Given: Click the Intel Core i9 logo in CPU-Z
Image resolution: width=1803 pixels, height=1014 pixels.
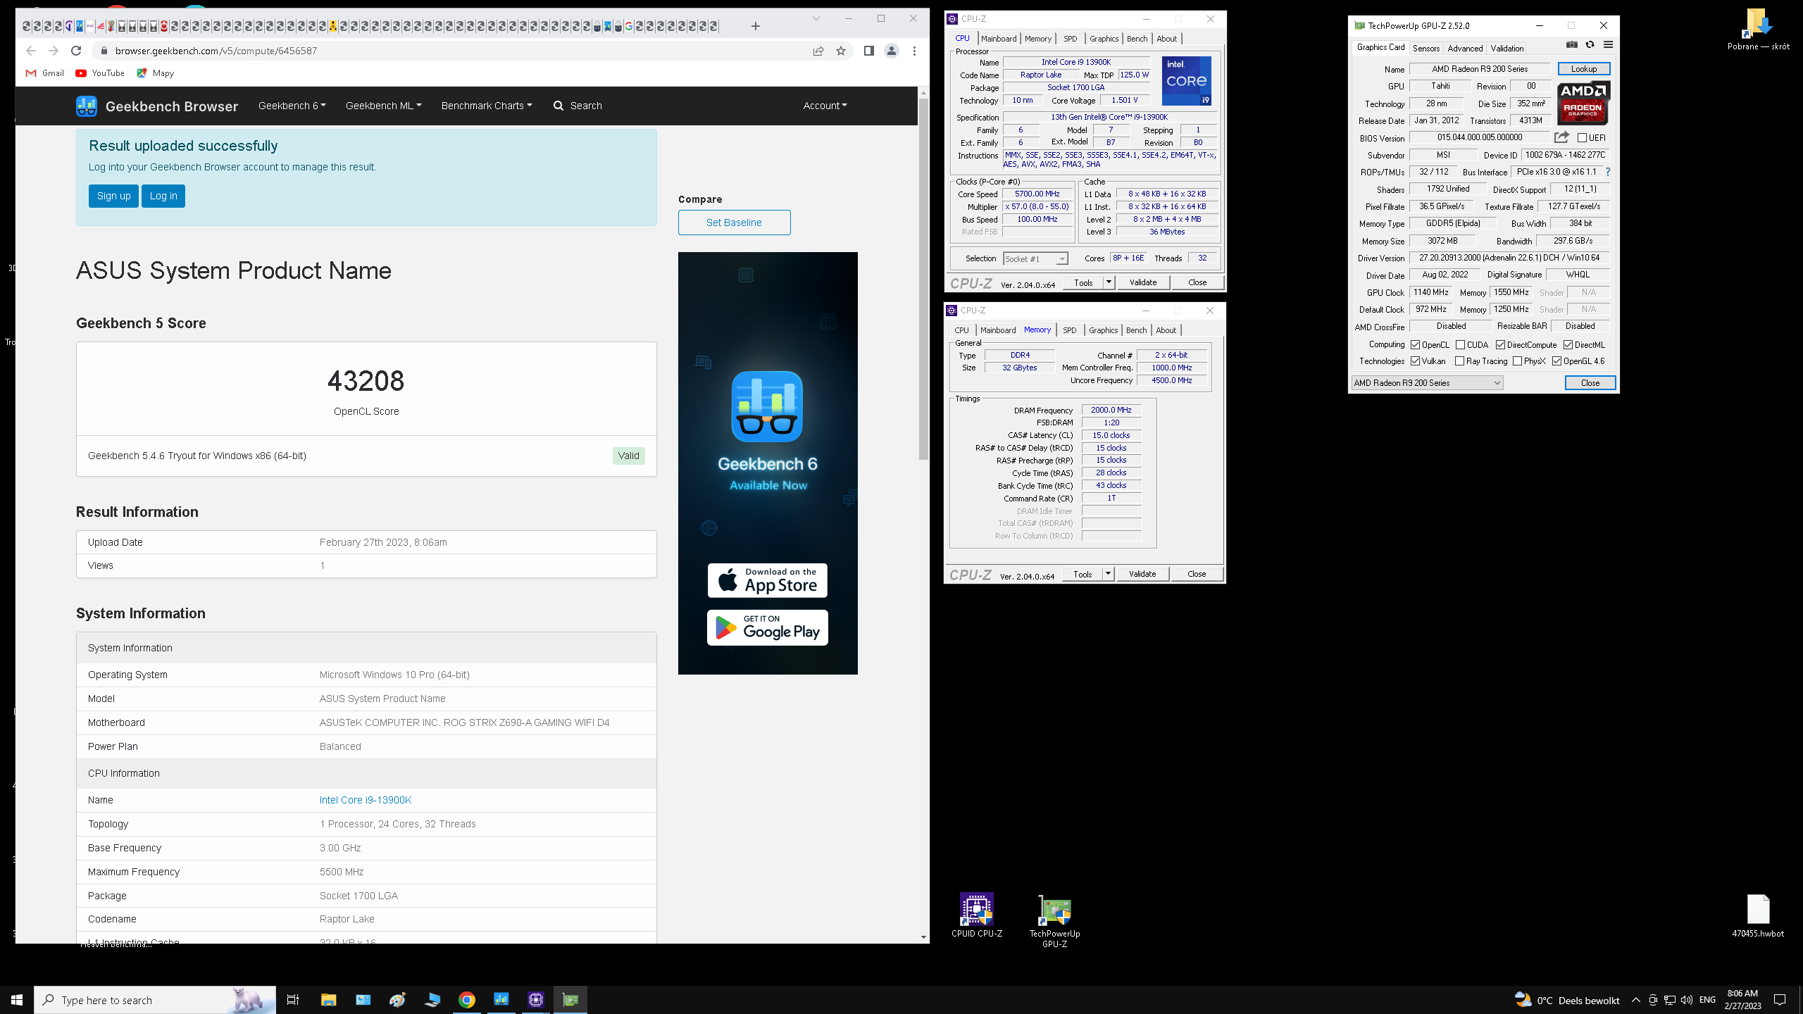Looking at the screenshot, I should point(1186,81).
